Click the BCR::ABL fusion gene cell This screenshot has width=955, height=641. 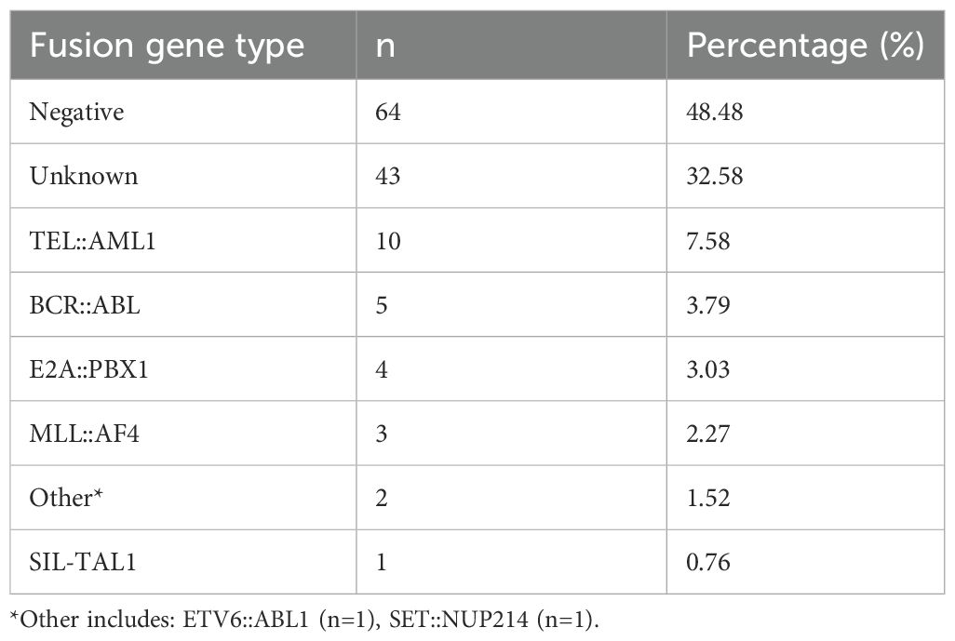[x=85, y=304]
